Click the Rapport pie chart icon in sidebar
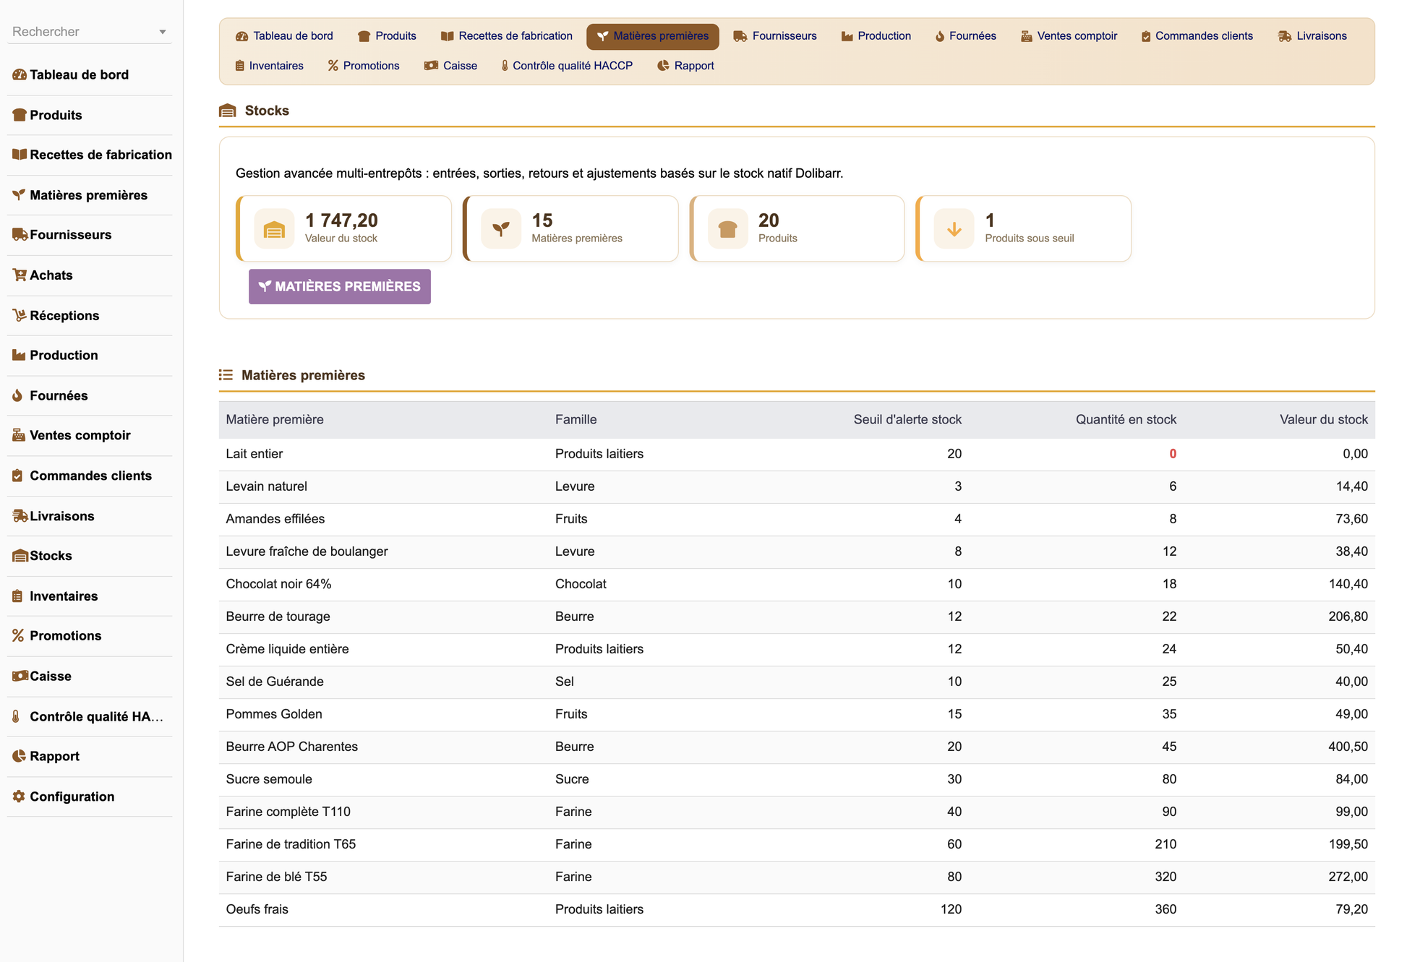1407x962 pixels. [x=20, y=756]
